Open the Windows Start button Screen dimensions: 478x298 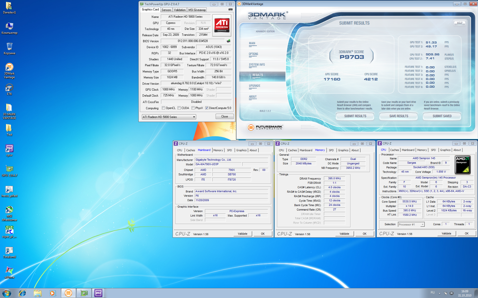pos(7,293)
